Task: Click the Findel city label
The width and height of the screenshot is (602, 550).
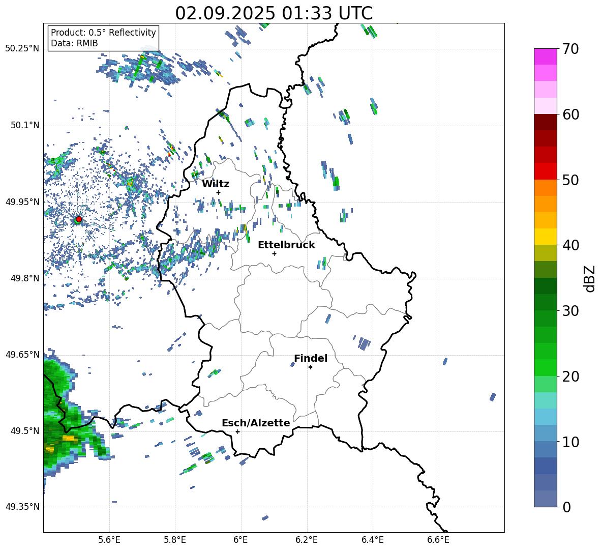Action: pyautogui.click(x=311, y=358)
